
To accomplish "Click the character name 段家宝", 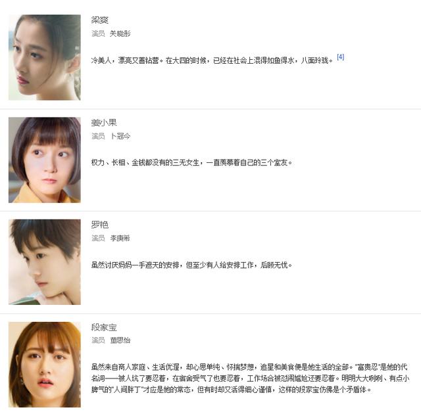I will pyautogui.click(x=104, y=327).
